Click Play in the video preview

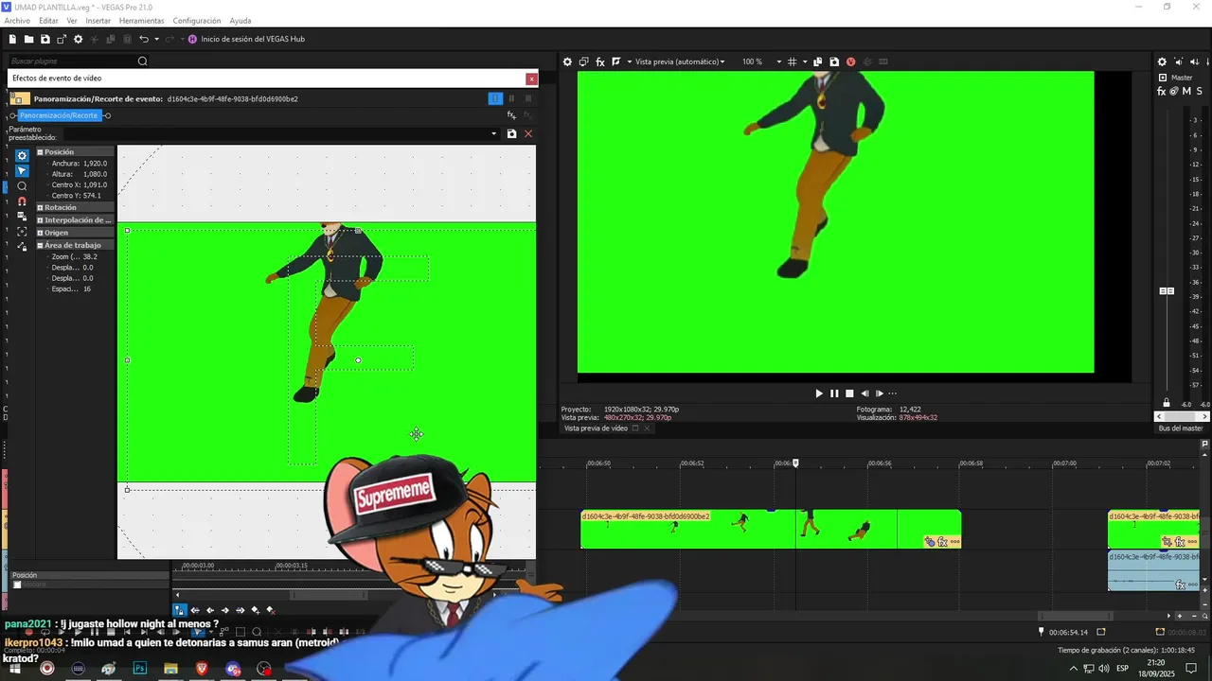click(819, 393)
